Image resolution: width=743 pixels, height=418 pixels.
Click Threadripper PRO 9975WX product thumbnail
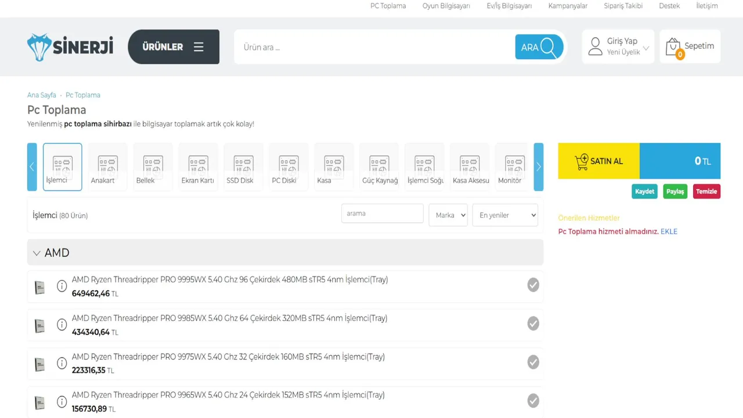(39, 365)
